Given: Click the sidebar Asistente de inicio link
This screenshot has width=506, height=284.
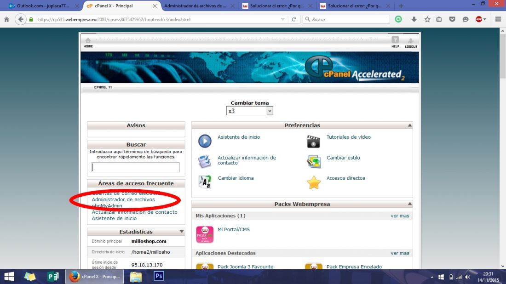Looking at the screenshot, I should click(x=114, y=218).
